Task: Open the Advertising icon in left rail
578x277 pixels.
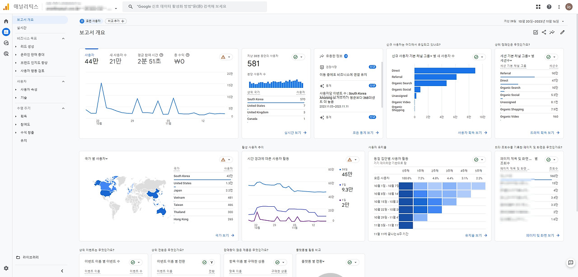Action: tap(6, 54)
